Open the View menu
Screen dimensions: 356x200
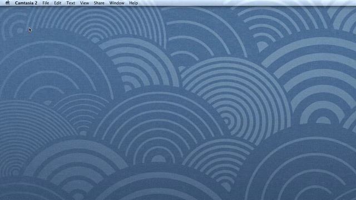coord(85,3)
